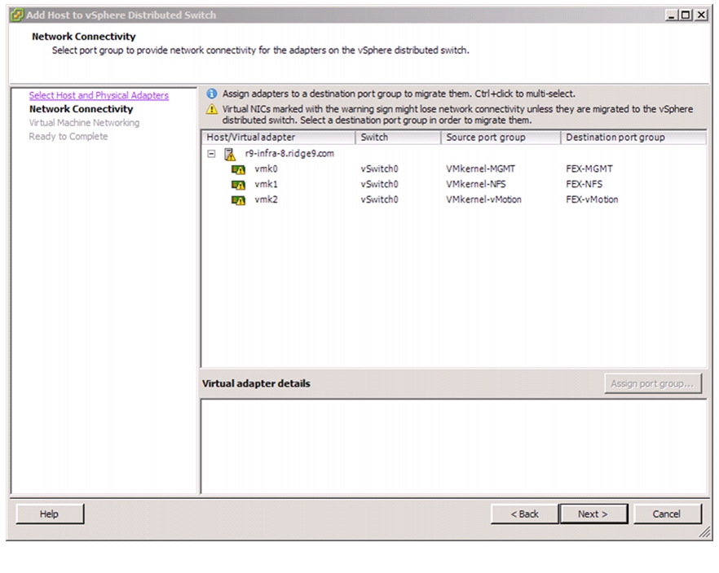Click the VMkernel-vMotion source port group cell
The height and width of the screenshot is (573, 719).
click(483, 199)
